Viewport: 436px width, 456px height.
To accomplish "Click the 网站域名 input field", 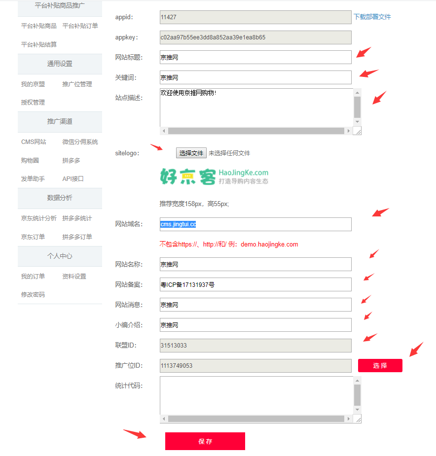I will coord(255,224).
